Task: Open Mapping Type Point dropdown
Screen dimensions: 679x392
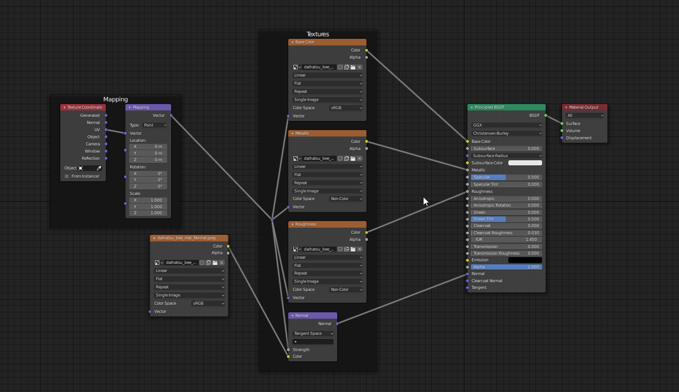Action: [x=155, y=125]
